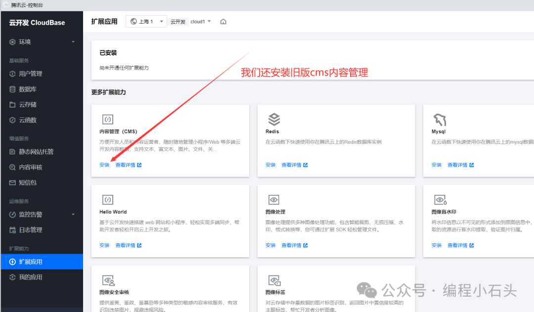Click the 腾讯云-控制台 window title
Viewport: 534px width, 312px height.
(27, 5)
